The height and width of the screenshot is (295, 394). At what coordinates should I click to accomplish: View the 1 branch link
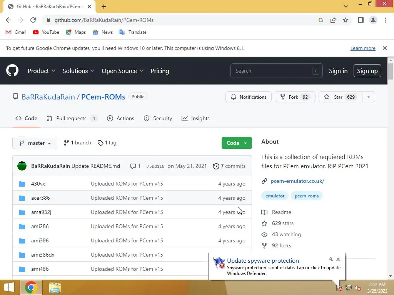77,143
